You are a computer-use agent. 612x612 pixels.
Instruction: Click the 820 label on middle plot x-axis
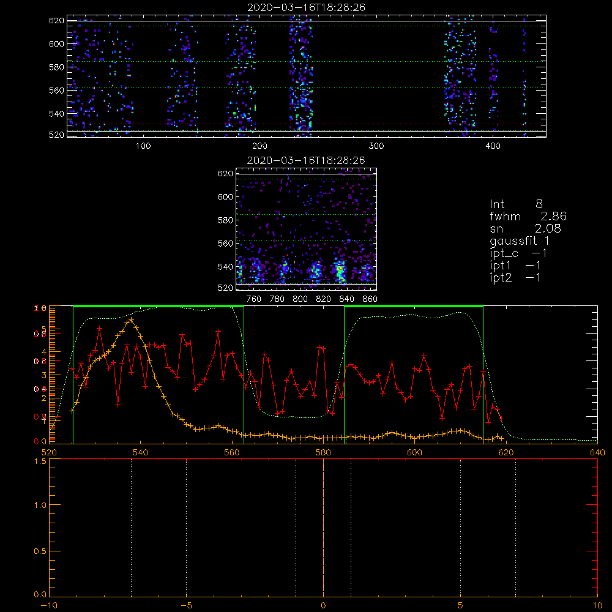point(324,299)
